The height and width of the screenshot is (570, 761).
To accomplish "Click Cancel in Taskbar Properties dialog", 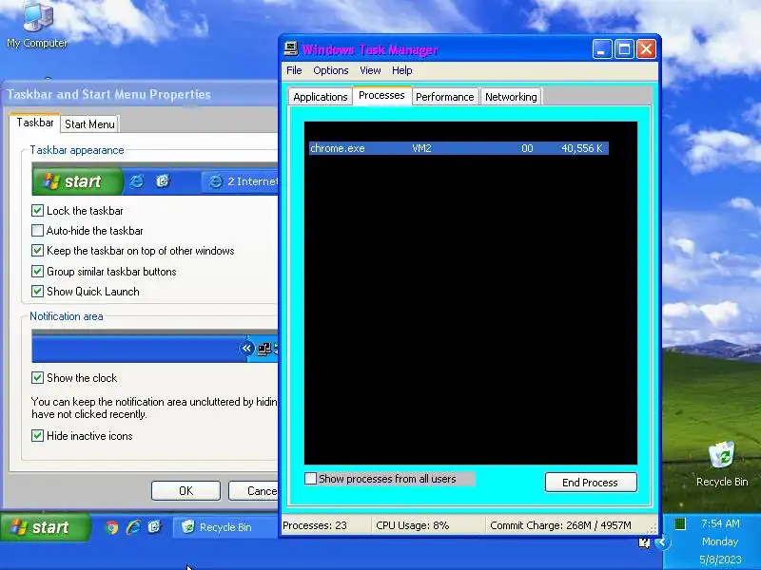I will 253,491.
